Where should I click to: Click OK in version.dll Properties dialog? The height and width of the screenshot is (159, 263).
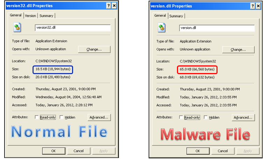(198, 151)
